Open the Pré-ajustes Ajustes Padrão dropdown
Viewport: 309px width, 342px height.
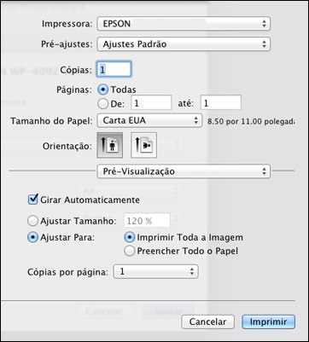184,44
